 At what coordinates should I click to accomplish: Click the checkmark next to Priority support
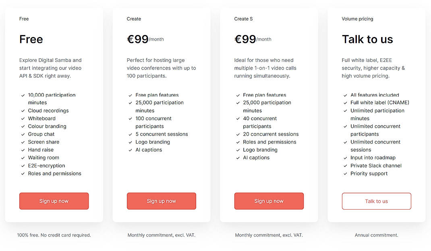pos(345,173)
